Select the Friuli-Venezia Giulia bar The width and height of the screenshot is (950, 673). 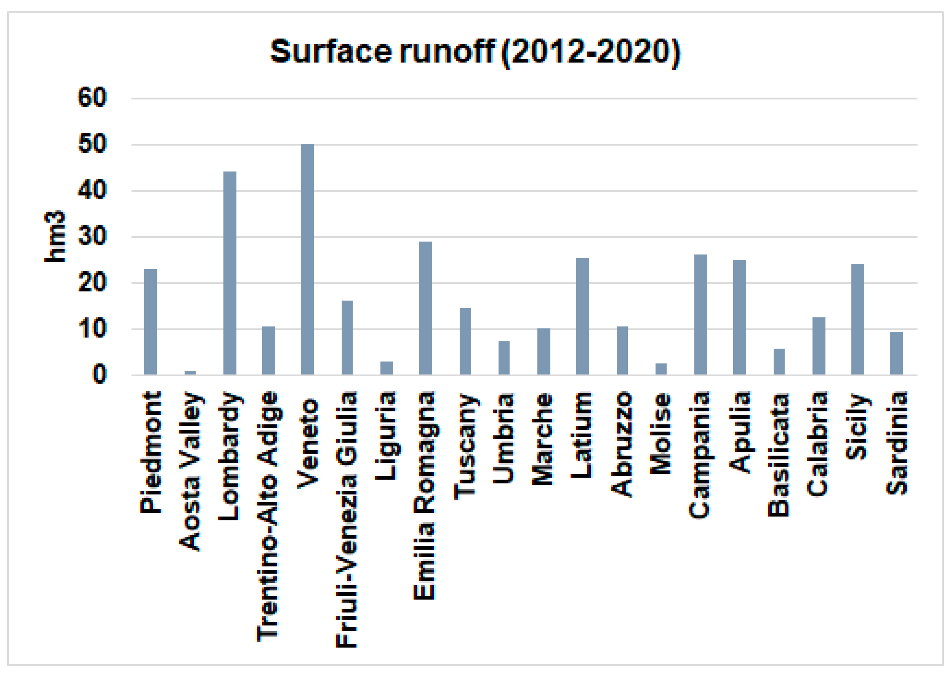tap(347, 338)
